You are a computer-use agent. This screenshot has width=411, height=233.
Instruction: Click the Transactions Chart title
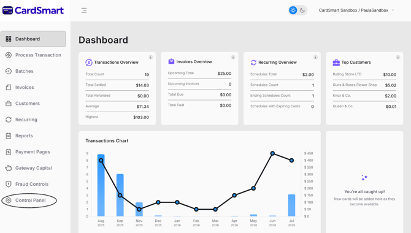pyautogui.click(x=107, y=141)
